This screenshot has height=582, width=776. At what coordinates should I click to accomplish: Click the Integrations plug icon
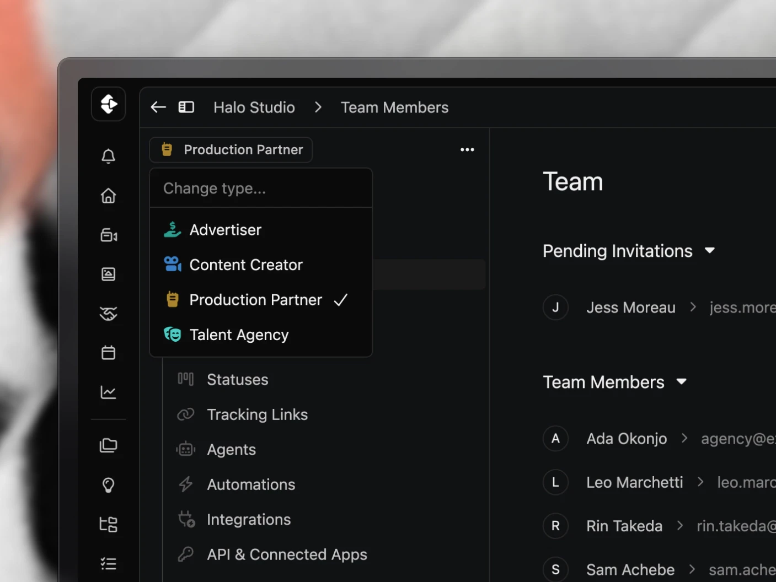(186, 519)
